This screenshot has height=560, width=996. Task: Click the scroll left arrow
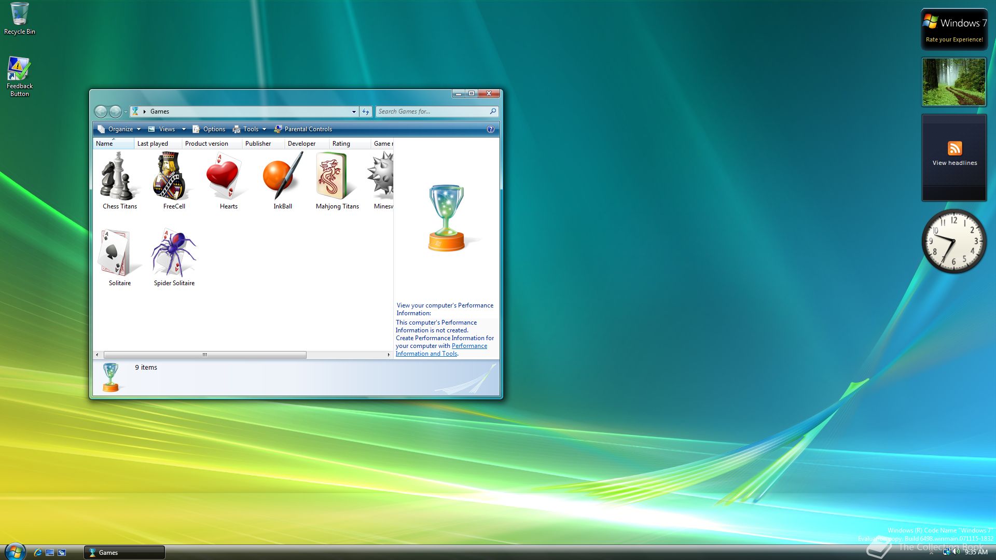[97, 355]
